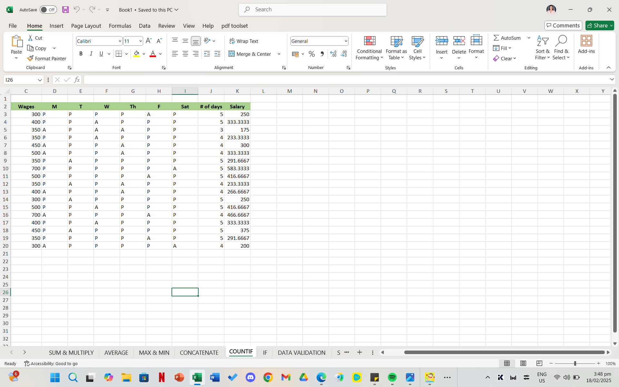Click Page Break Preview in status bar

[x=539, y=363]
